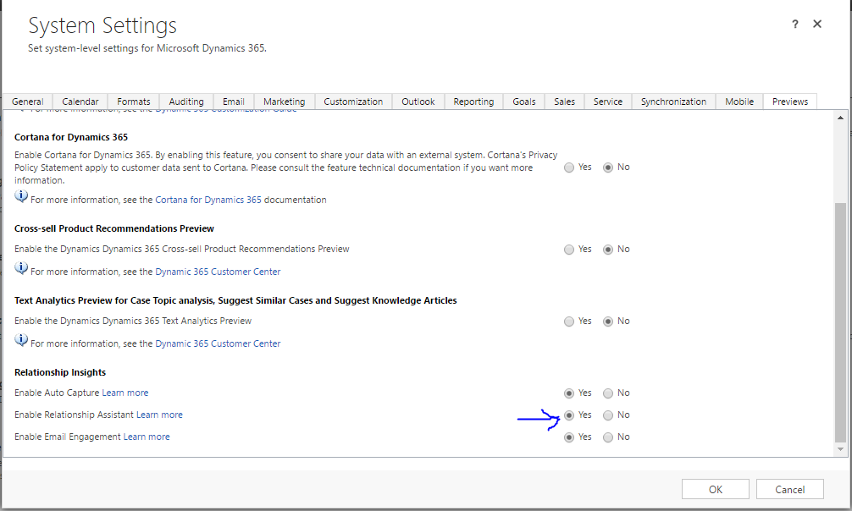This screenshot has height=511, width=852.
Task: Click the Cortana for Dynamics 365 heading
Action: pyautogui.click(x=71, y=137)
